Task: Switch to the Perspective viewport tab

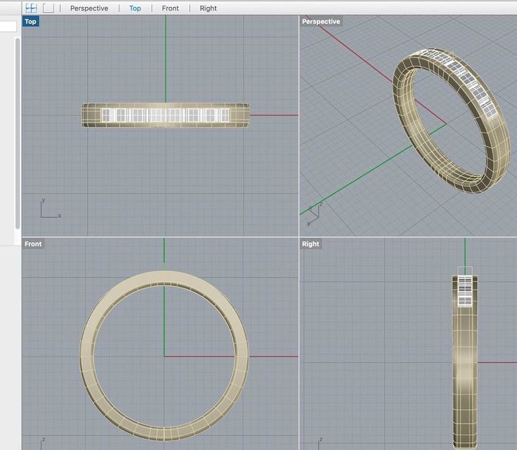Action: 89,8
